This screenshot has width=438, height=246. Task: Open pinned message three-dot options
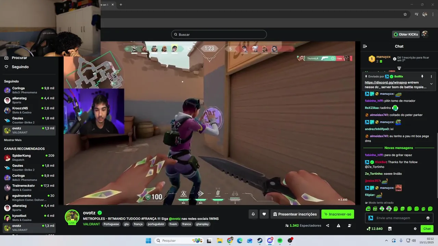click(x=431, y=77)
